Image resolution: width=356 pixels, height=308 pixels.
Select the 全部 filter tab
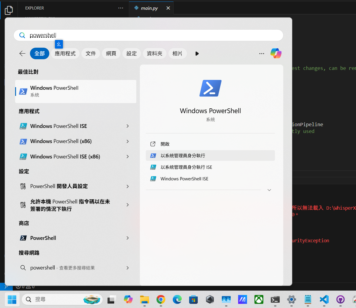(x=39, y=53)
